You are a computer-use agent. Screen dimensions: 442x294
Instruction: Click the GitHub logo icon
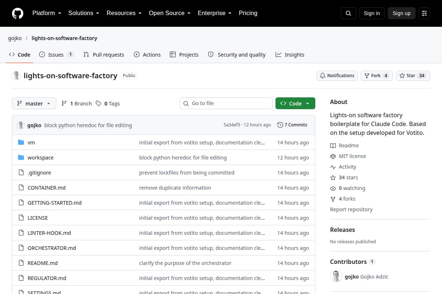coord(18,13)
